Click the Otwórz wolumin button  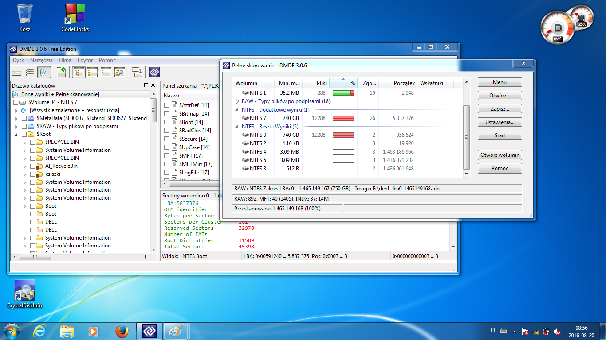tap(500, 155)
